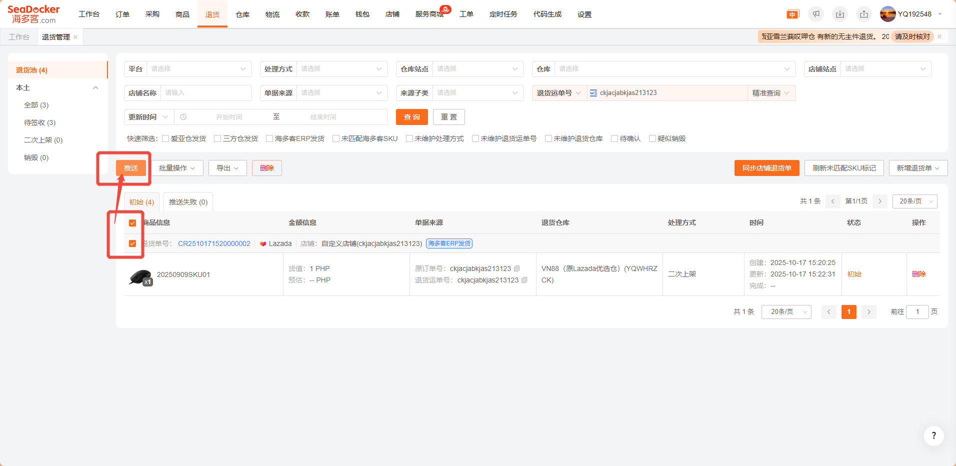Close the 退货管理 tab

tap(75, 37)
